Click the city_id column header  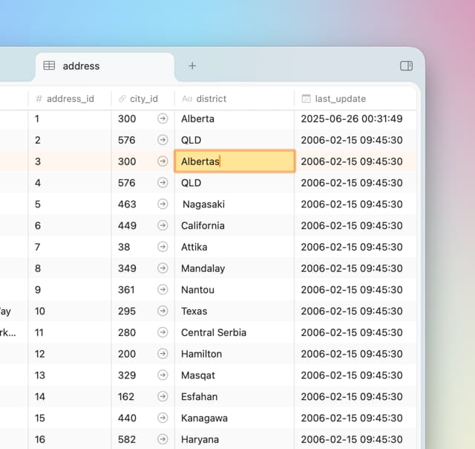tap(143, 99)
